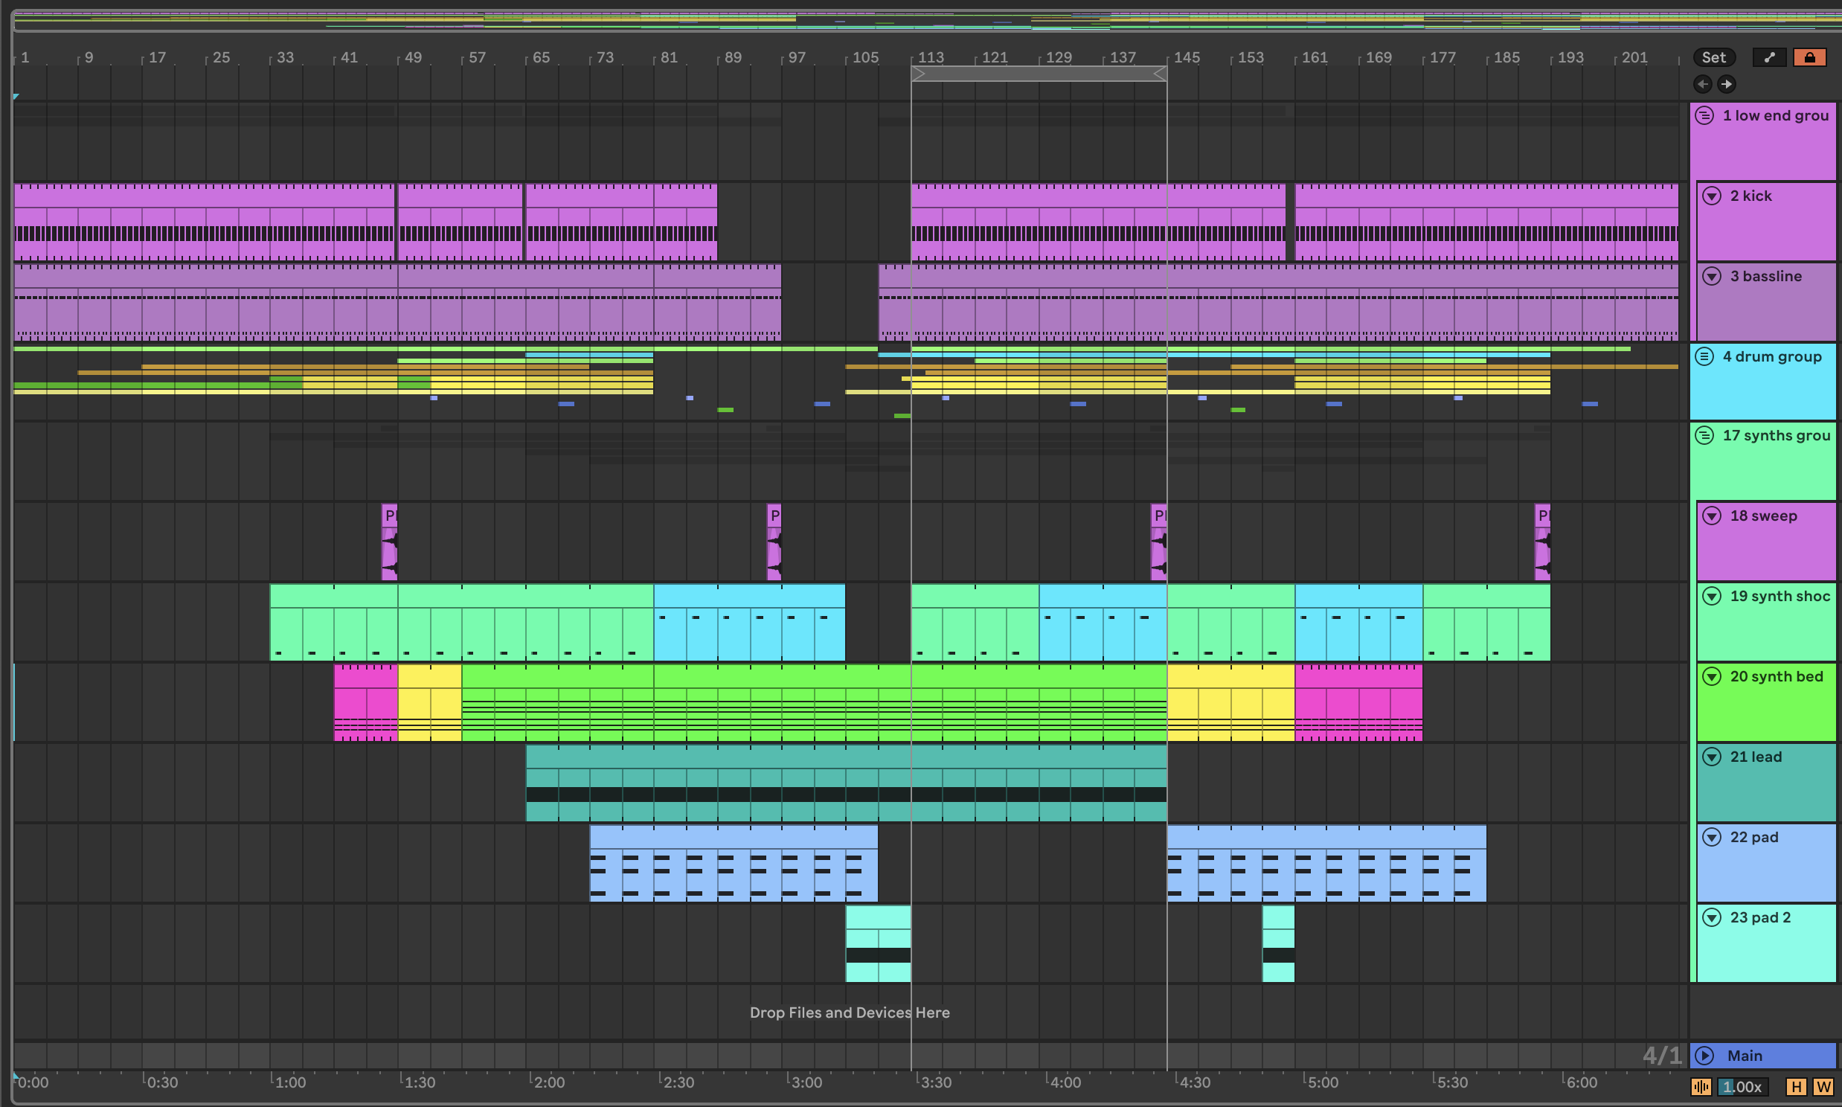Image resolution: width=1842 pixels, height=1107 pixels.
Task: Click the Set locator button
Action: coord(1713,57)
